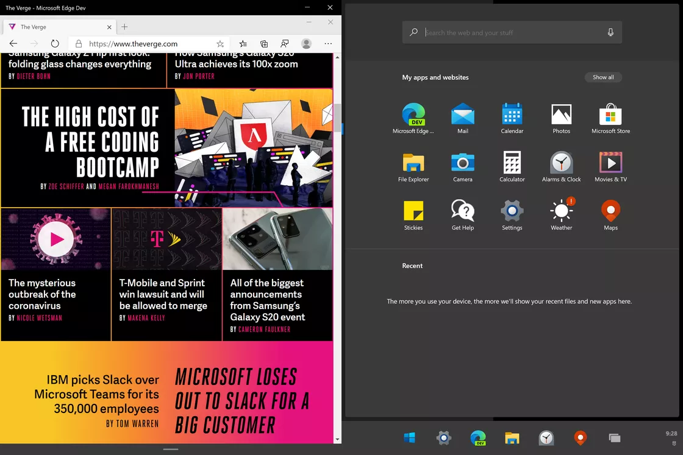Image resolution: width=683 pixels, height=455 pixels.
Task: Open Maps from the app grid
Action: point(610,215)
